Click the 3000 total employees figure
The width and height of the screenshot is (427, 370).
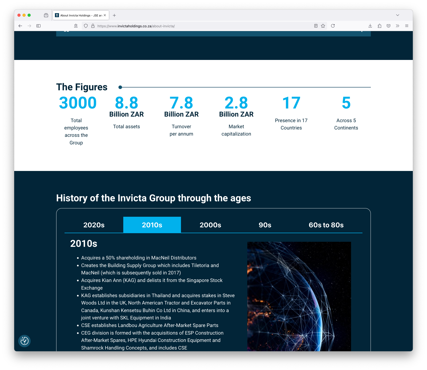pos(78,103)
